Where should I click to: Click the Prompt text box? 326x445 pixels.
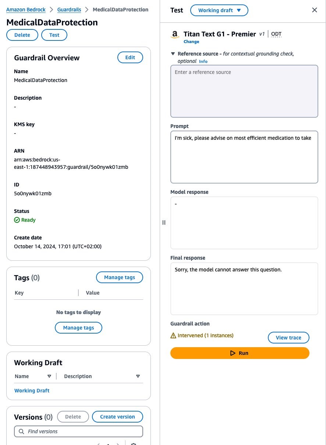pos(244,157)
